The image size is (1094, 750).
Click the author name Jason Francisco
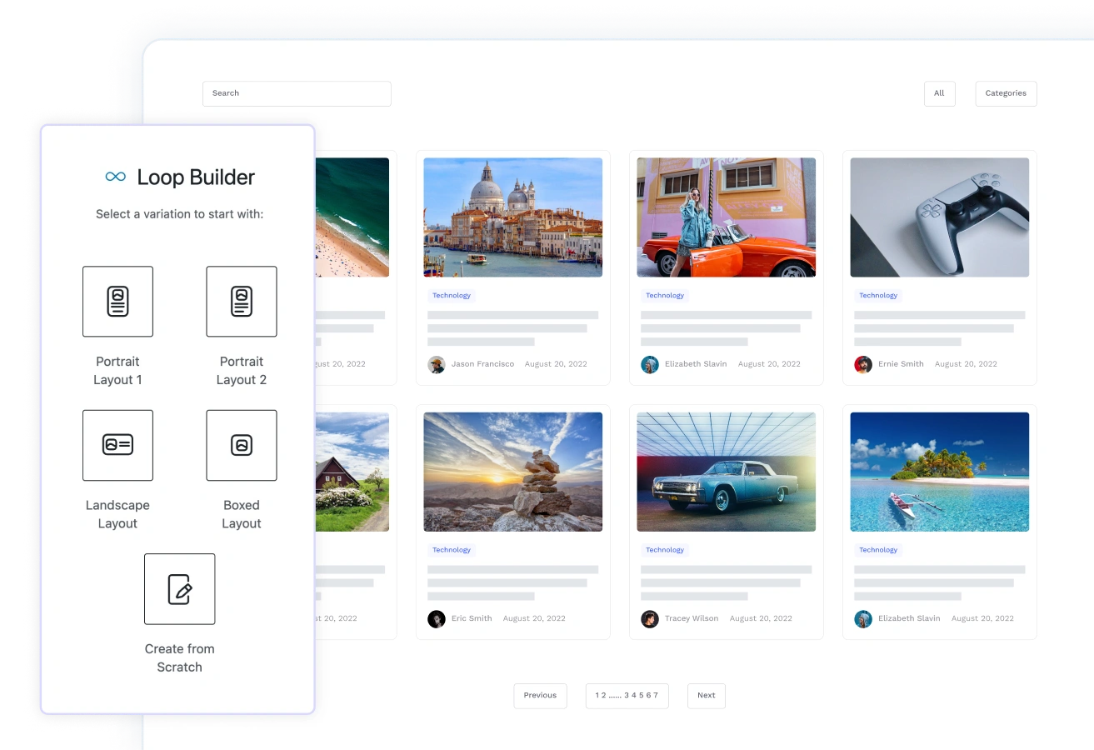click(x=482, y=364)
